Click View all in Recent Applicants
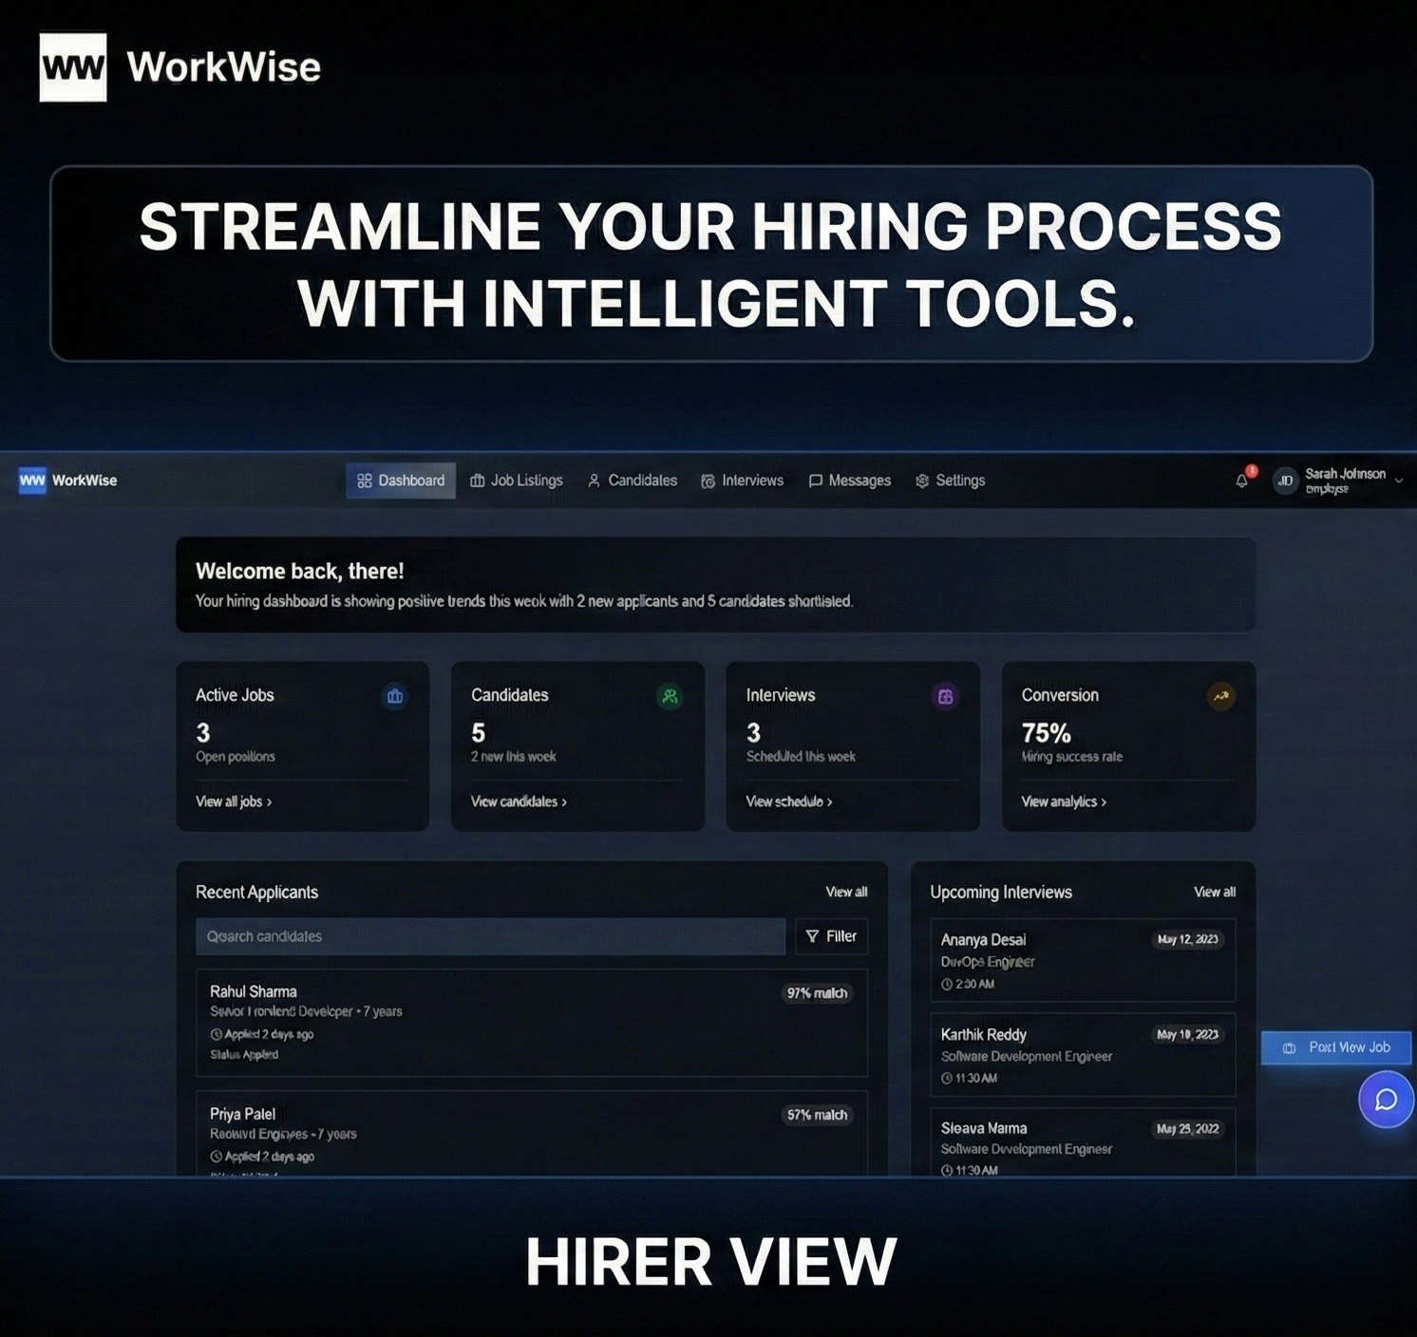Viewport: 1417px width, 1337px height. (846, 892)
